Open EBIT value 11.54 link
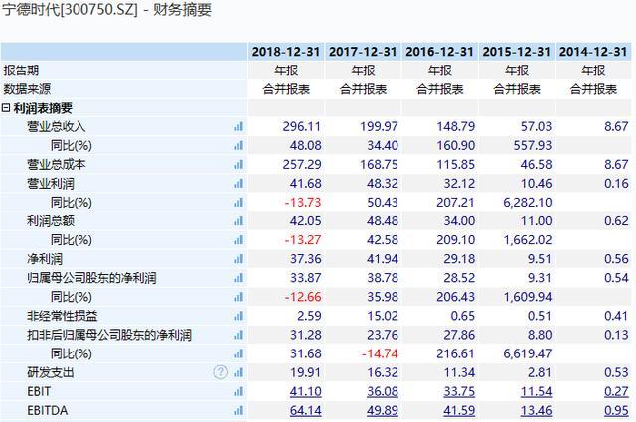The height and width of the screenshot is (422, 636). (x=536, y=391)
